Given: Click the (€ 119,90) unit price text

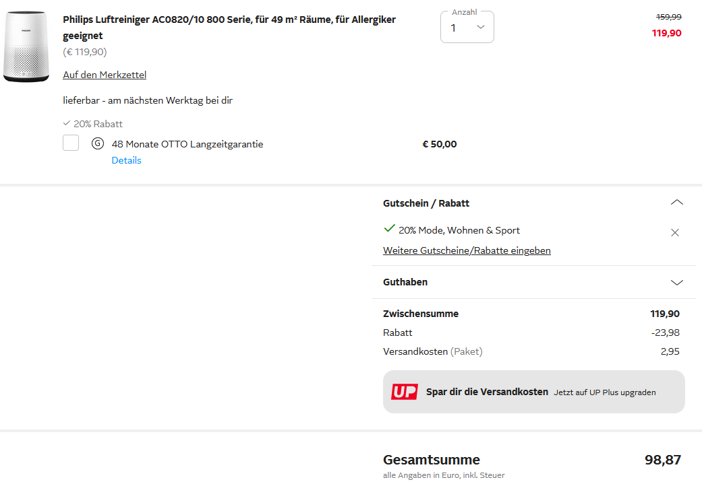Looking at the screenshot, I should point(84,52).
